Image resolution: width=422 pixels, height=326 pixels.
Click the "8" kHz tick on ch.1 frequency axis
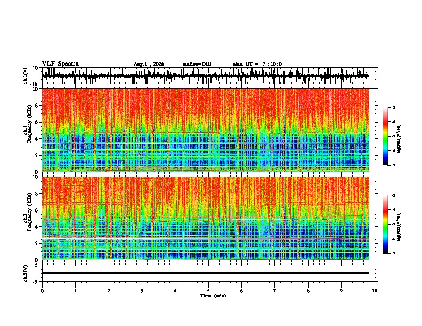(37, 105)
